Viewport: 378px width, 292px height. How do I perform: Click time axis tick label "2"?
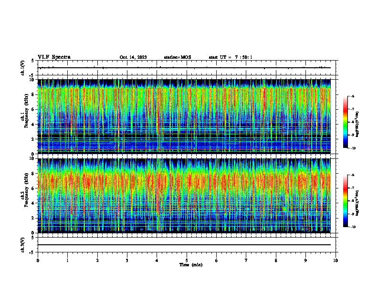[x=97, y=261]
